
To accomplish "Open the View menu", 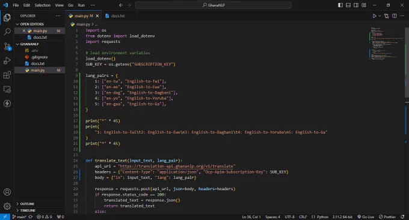I will [59, 5].
